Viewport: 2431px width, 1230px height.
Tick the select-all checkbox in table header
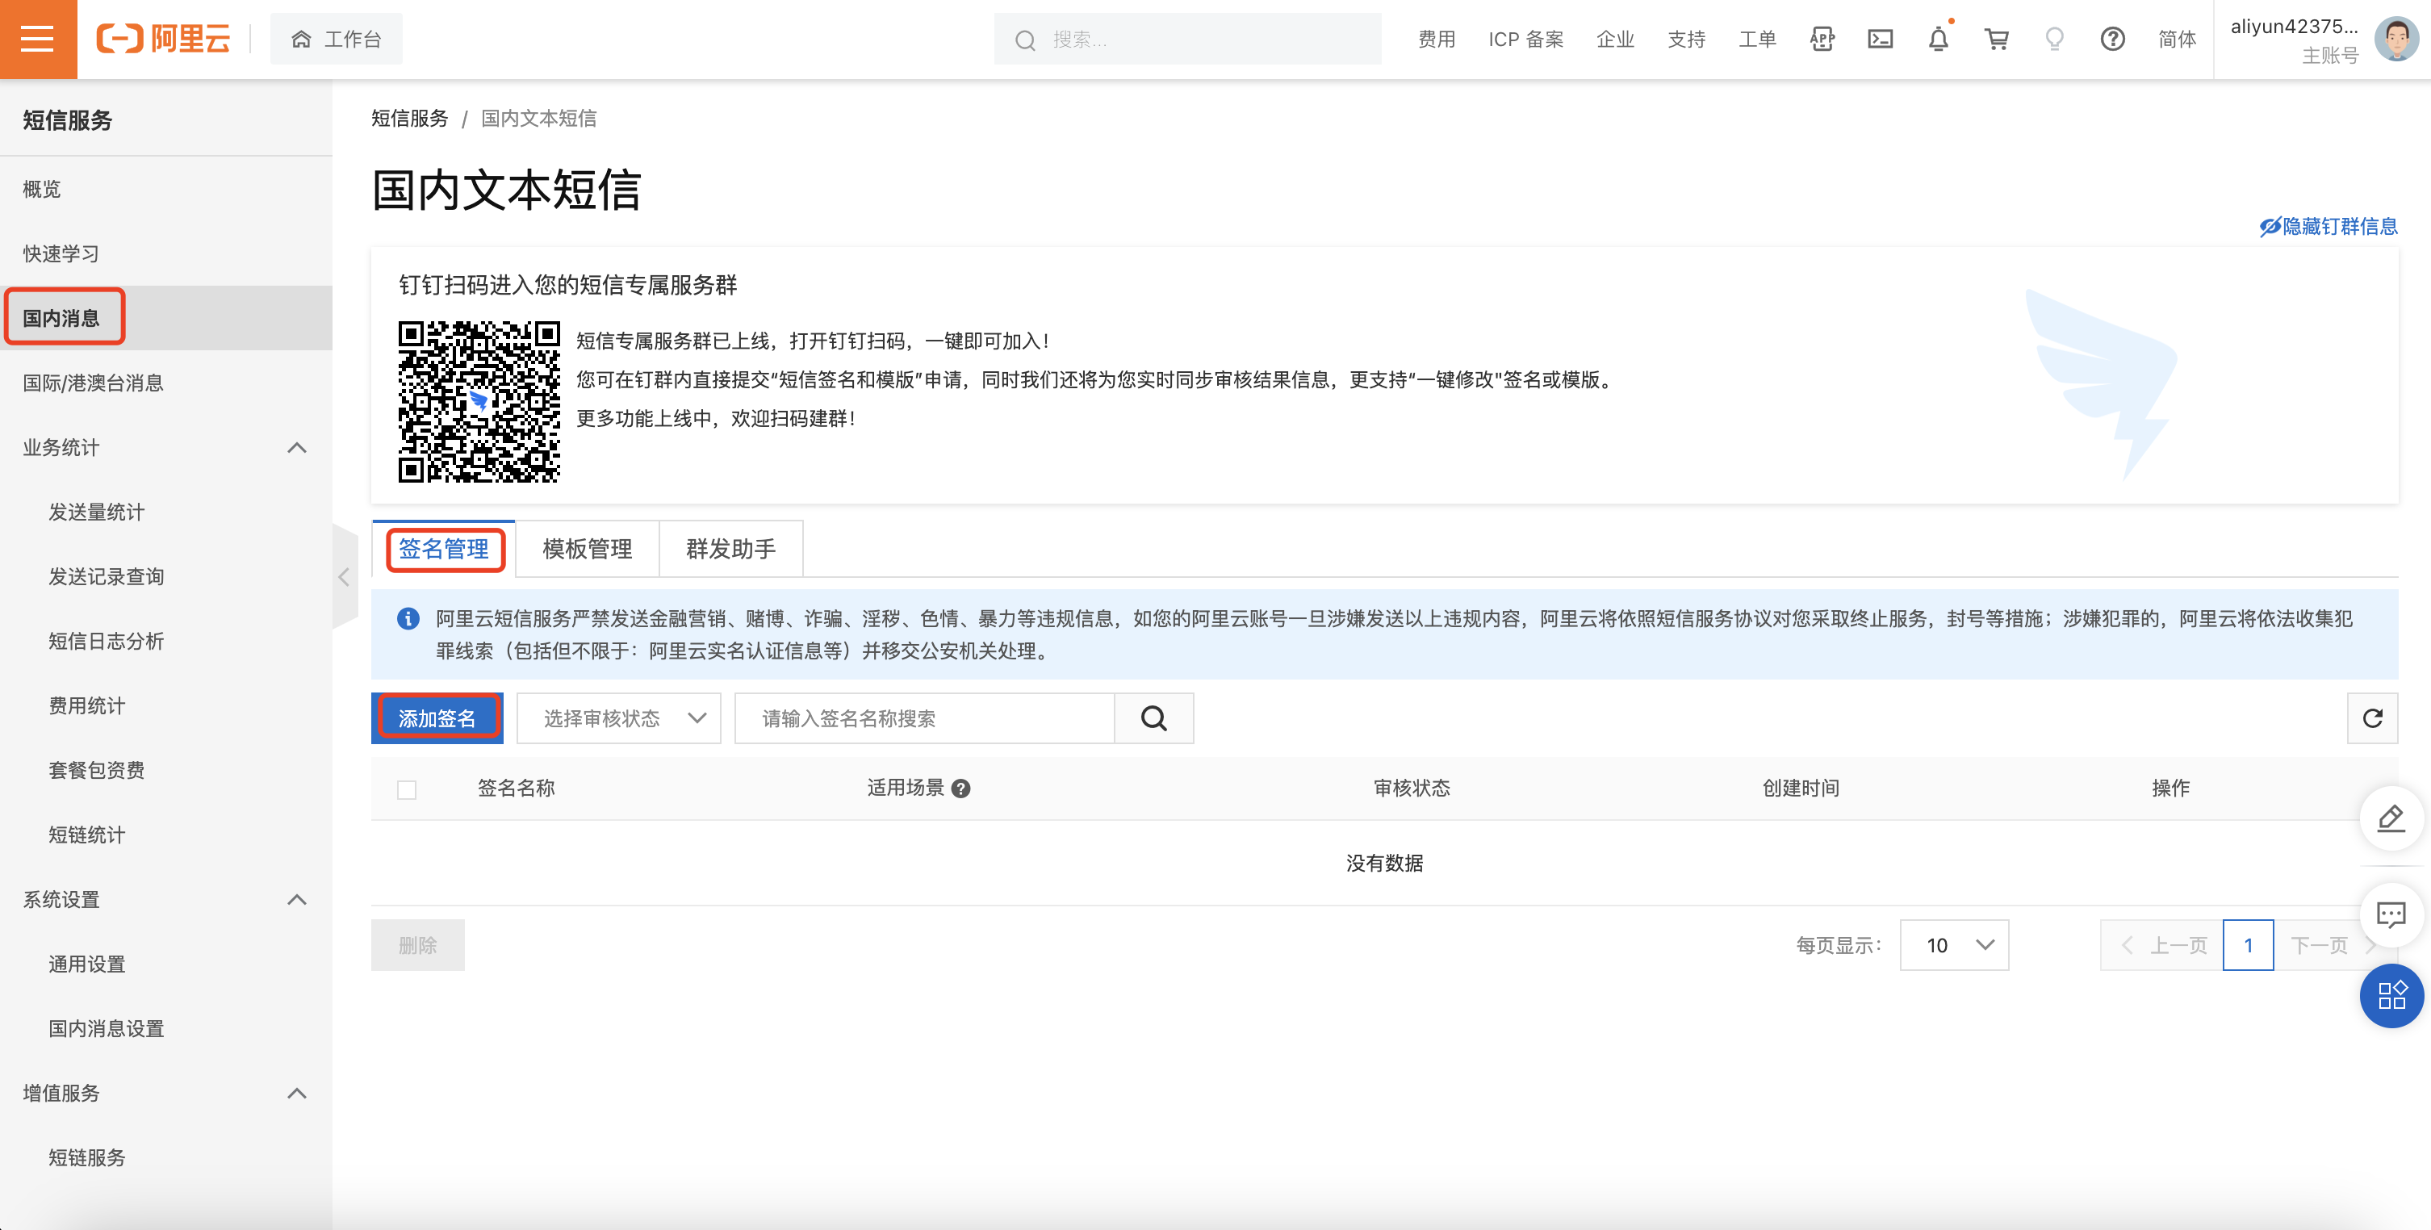pos(407,789)
